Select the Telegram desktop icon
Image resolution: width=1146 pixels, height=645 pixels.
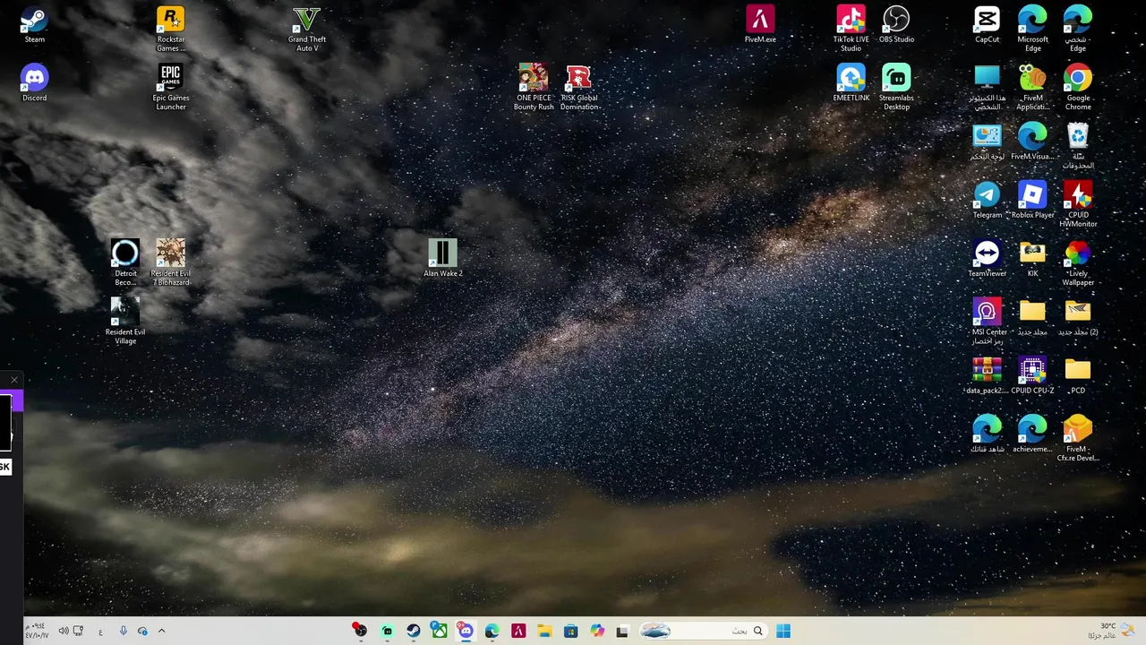point(987,201)
